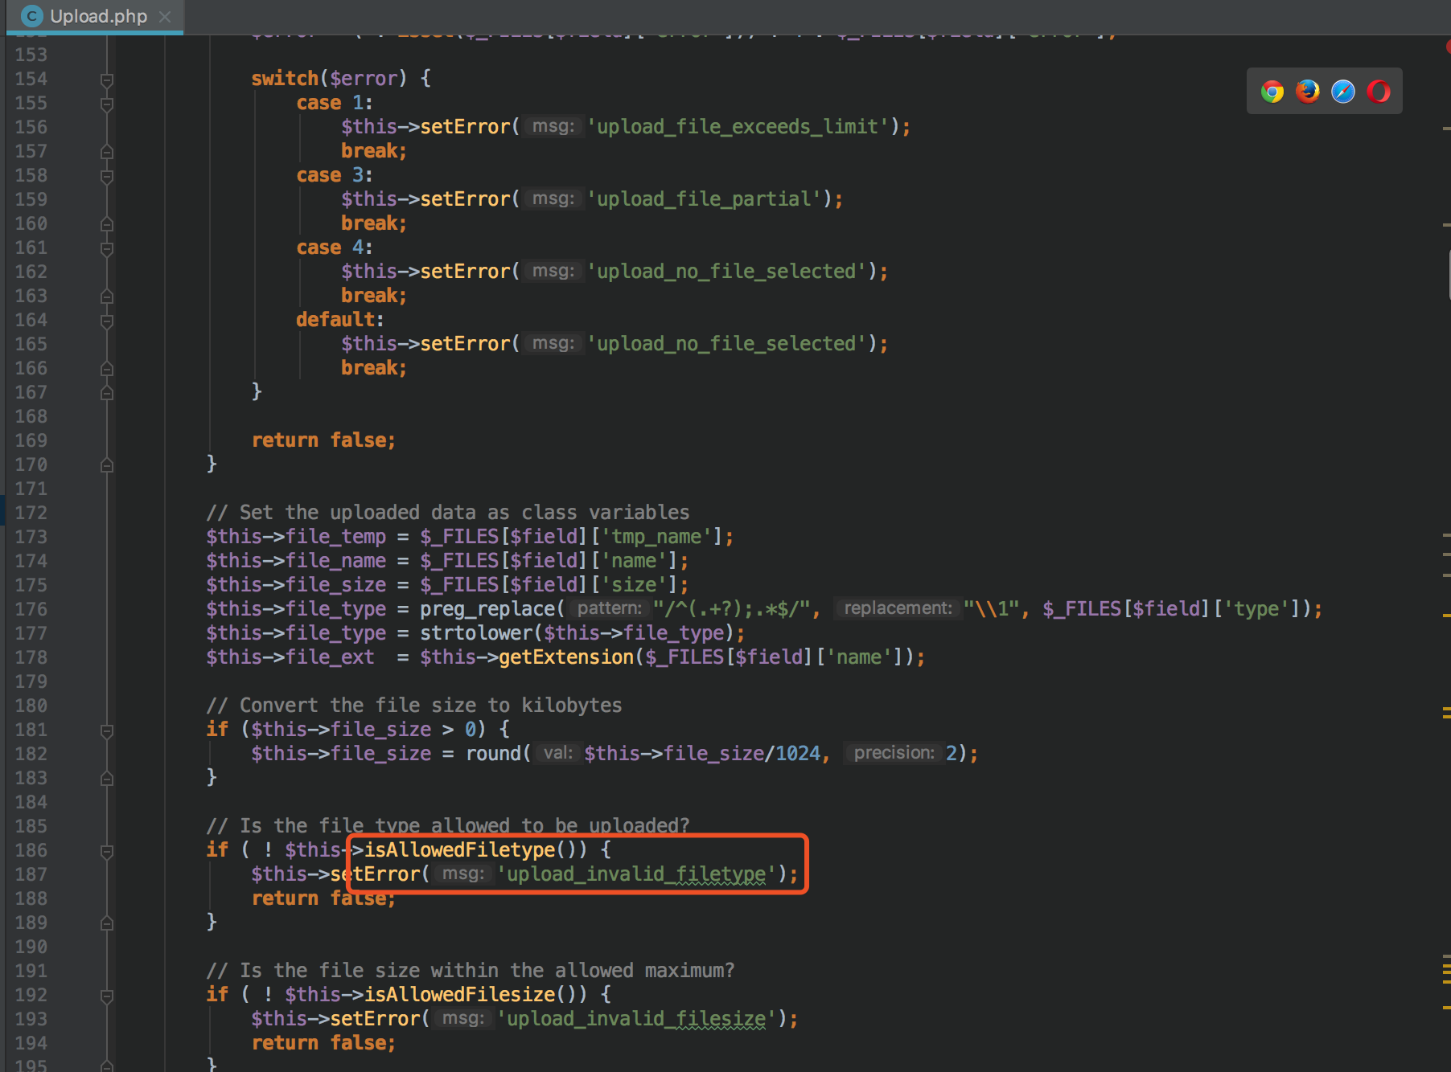
Task: Collapse the file size conversion block at line 181
Action: 107,730
